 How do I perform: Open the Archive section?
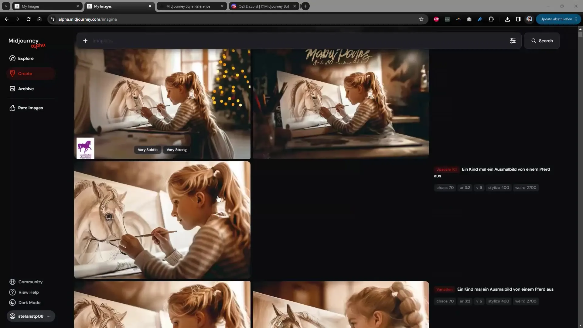point(26,88)
